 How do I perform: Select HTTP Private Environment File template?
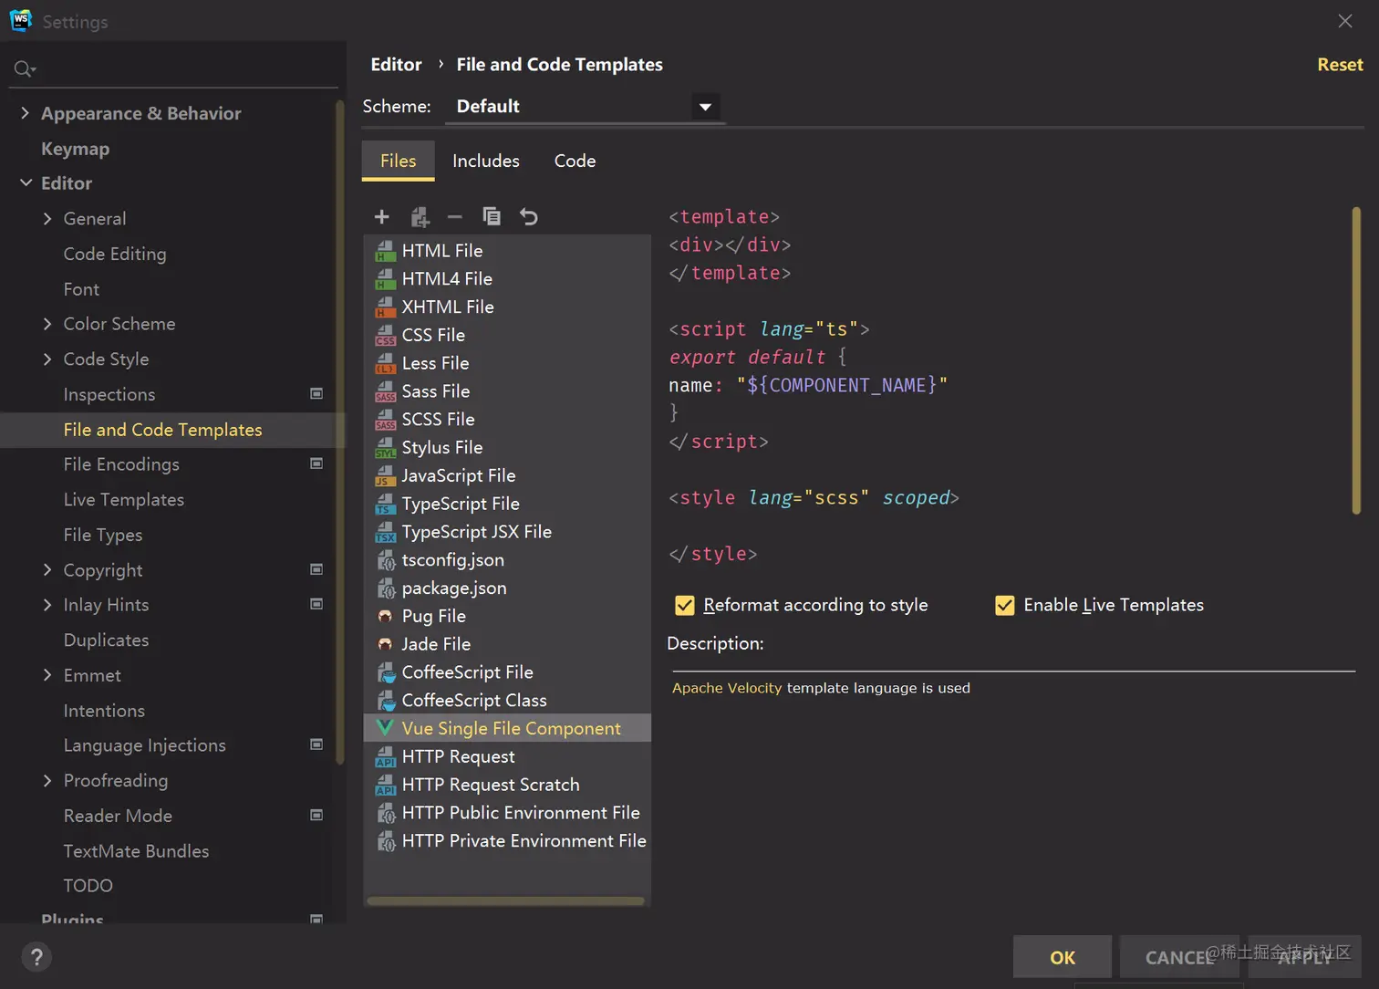tap(507, 841)
